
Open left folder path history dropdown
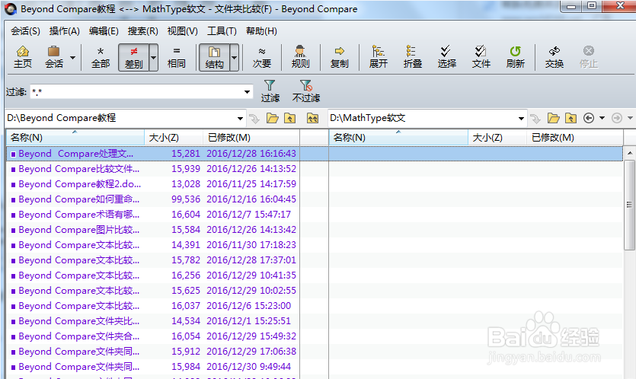(240, 119)
